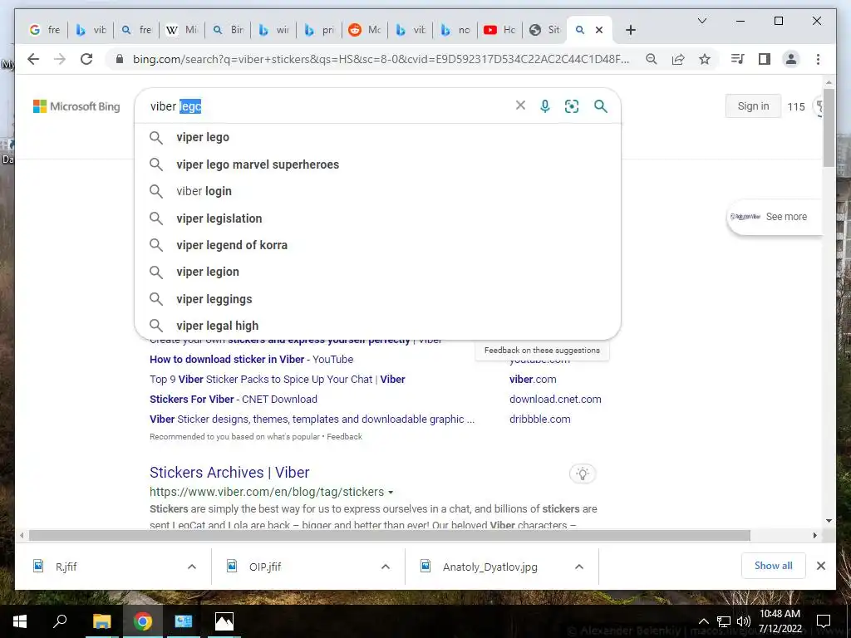Open File Explorer from taskbar
851x638 pixels.
[101, 621]
